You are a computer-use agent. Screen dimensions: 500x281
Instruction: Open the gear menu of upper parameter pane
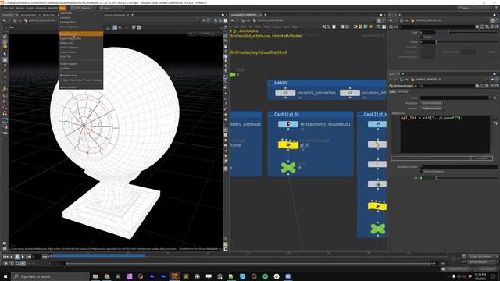pos(477,27)
